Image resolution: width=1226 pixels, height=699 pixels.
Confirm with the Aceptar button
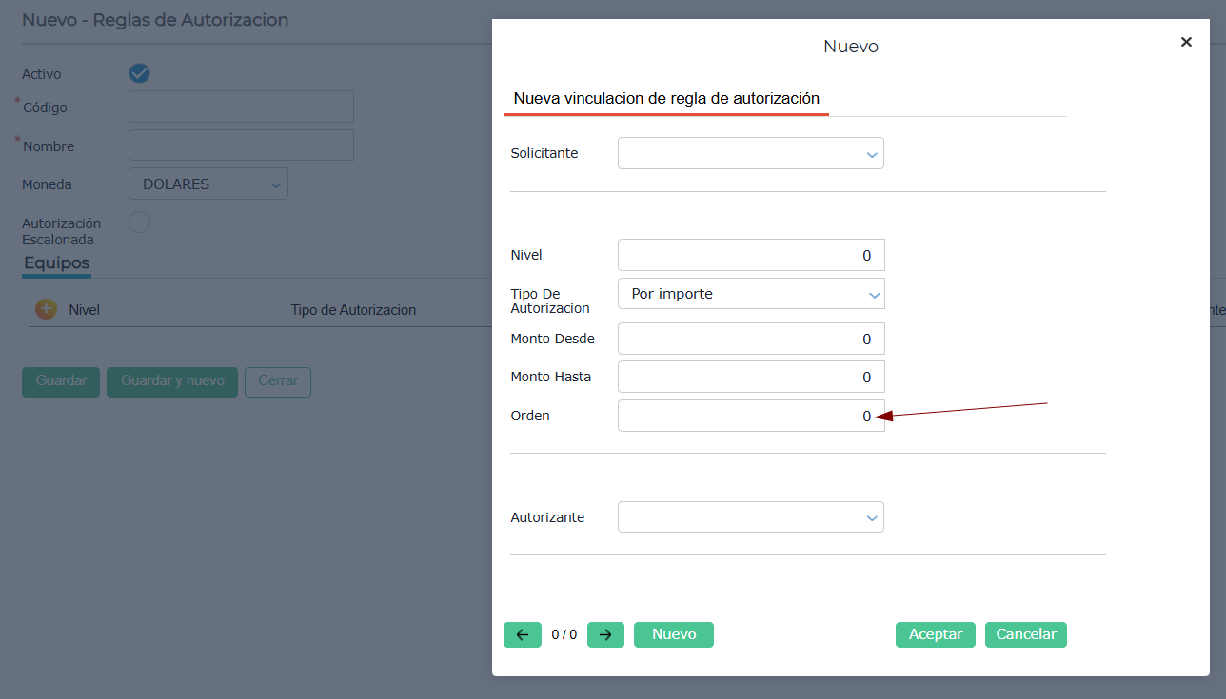(936, 634)
